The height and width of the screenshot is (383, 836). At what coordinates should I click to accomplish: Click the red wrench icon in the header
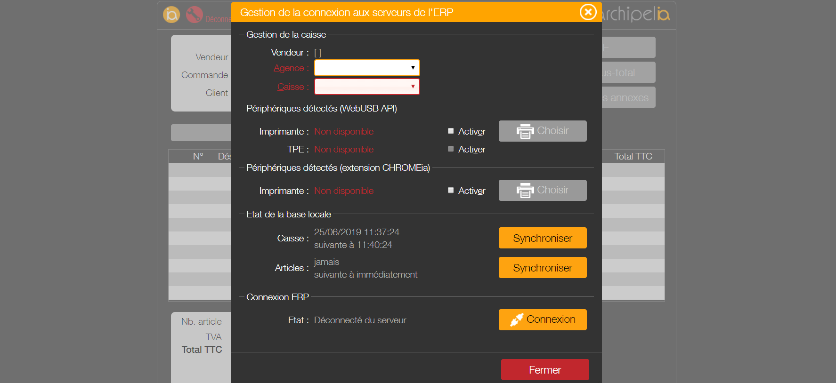(194, 15)
